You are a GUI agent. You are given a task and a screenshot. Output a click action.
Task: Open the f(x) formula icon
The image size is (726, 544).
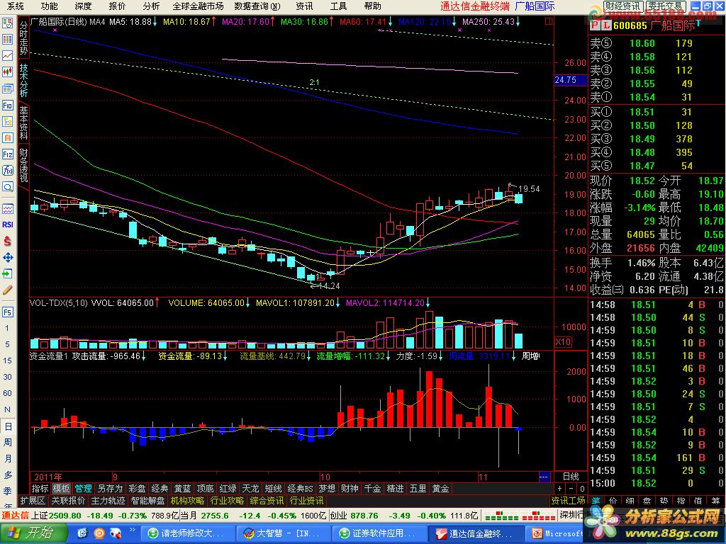point(7,170)
